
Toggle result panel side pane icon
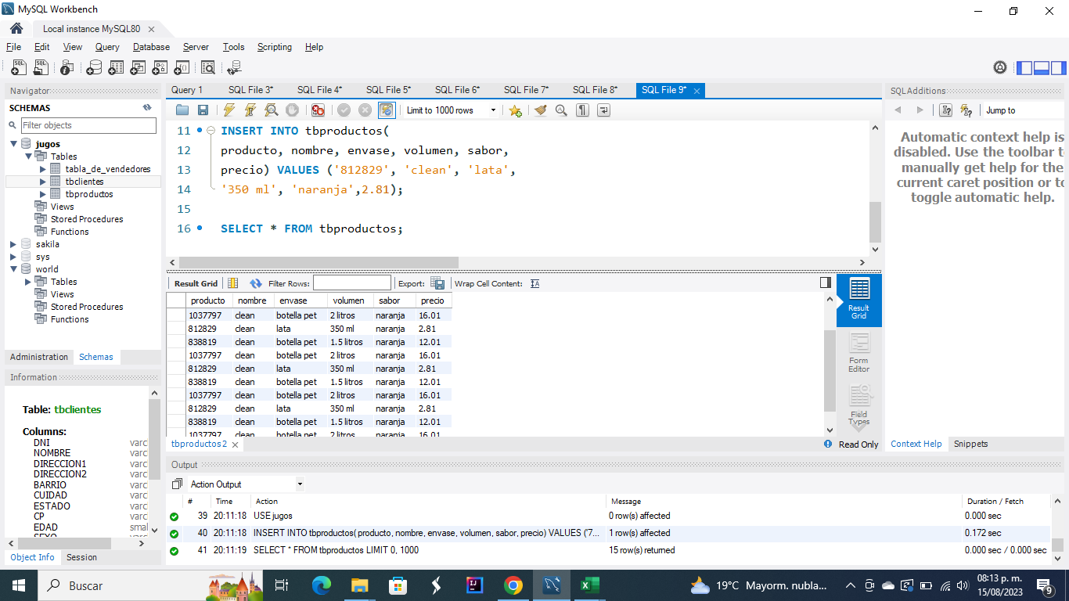(826, 283)
